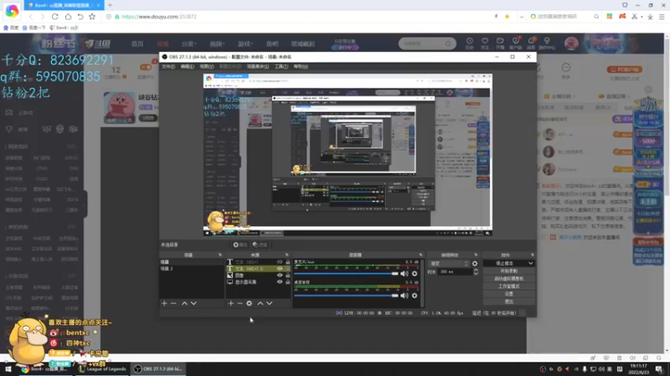The height and width of the screenshot is (376, 670).
Task: Toggle visibility of the first text source
Action: pos(280,262)
